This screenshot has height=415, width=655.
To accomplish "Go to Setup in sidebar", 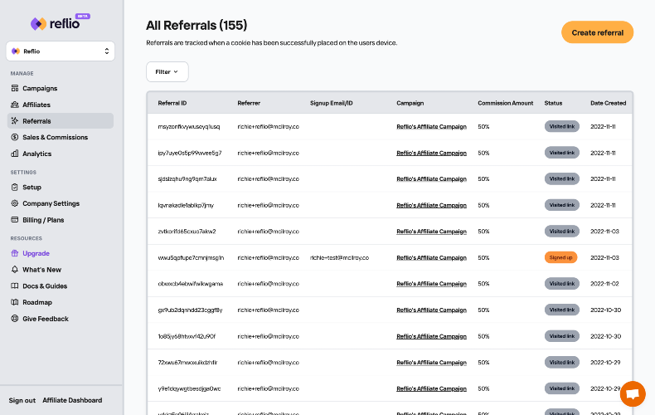I will tap(32, 187).
